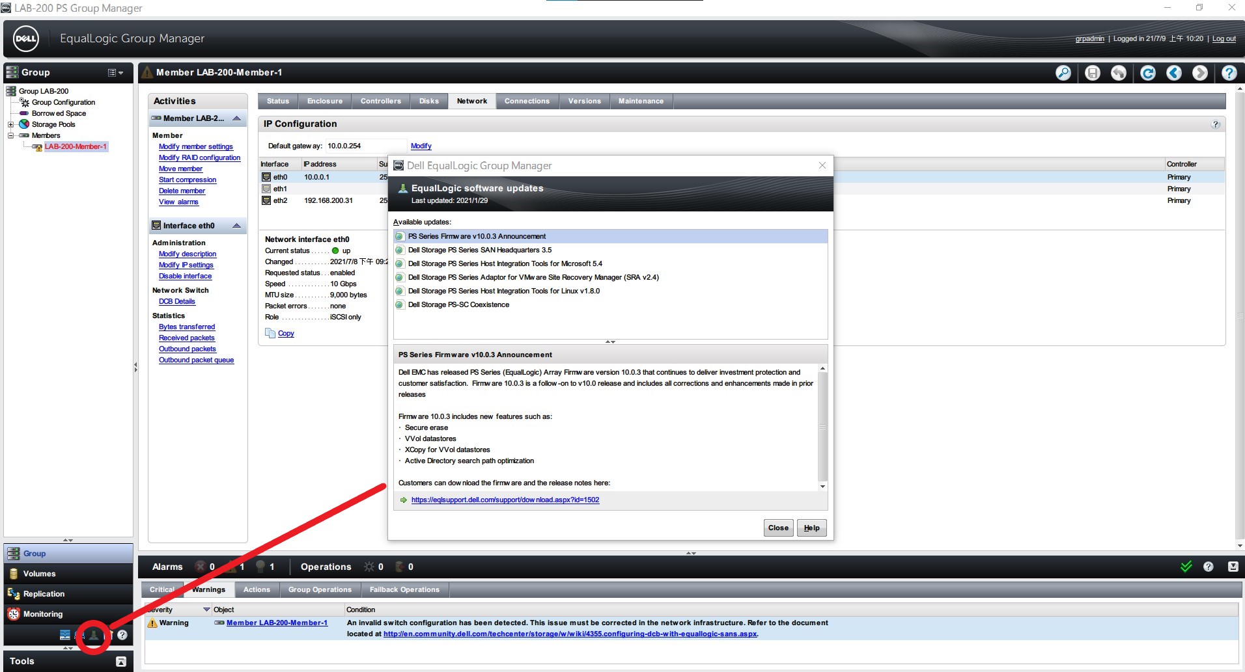This screenshot has width=1245, height=672.
Task: Sort by Severity column arrow
Action: 207,610
